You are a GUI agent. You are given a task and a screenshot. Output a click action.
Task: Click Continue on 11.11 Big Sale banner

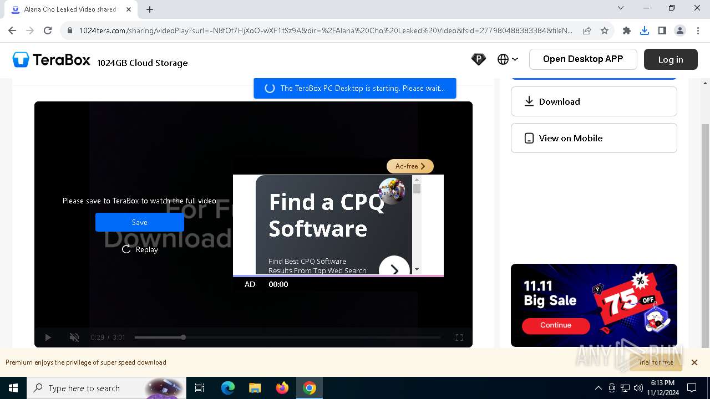coord(556,325)
